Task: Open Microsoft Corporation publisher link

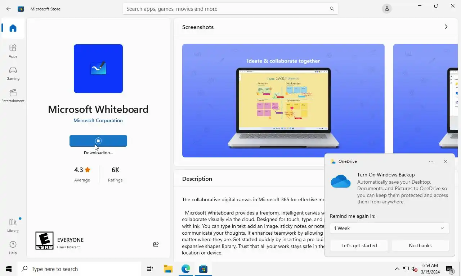Action: click(98, 120)
